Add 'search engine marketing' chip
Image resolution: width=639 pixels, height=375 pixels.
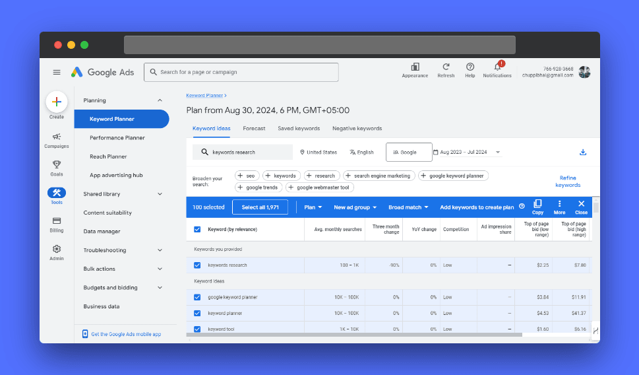coord(379,176)
